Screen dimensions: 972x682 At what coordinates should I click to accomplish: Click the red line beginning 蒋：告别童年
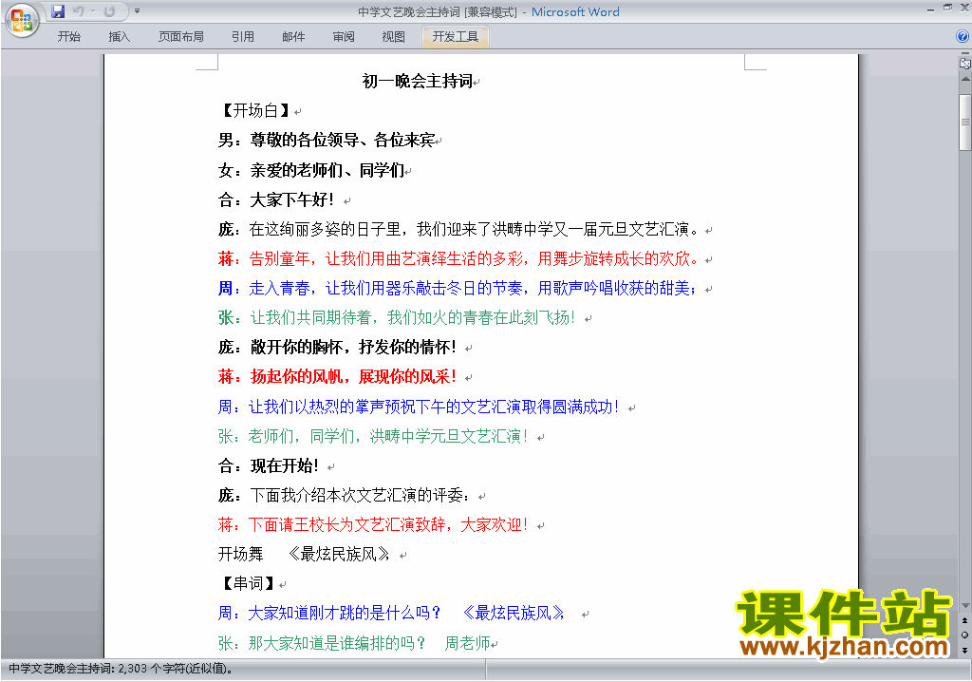pos(459,258)
